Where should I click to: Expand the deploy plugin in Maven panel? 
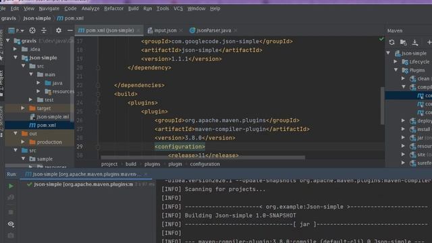pyautogui.click(x=404, y=120)
